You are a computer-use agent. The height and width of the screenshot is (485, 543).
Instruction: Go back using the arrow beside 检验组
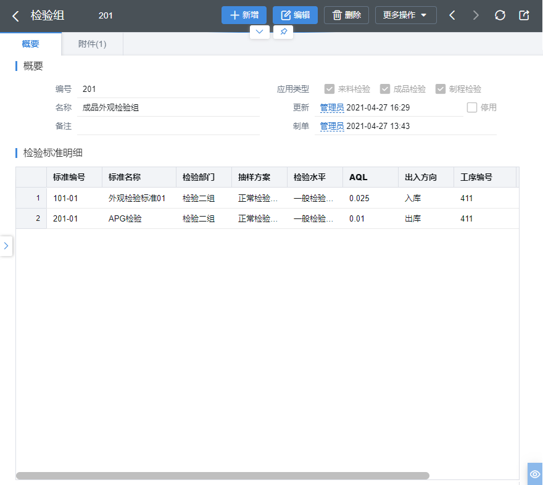[x=15, y=16]
